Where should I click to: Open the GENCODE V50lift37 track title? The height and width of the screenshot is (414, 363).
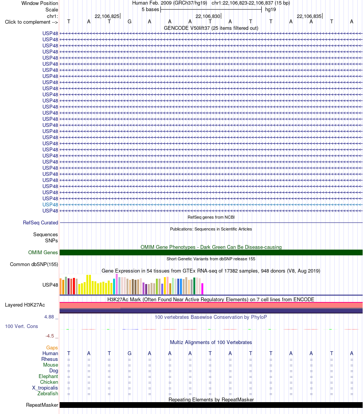[x=211, y=28]
